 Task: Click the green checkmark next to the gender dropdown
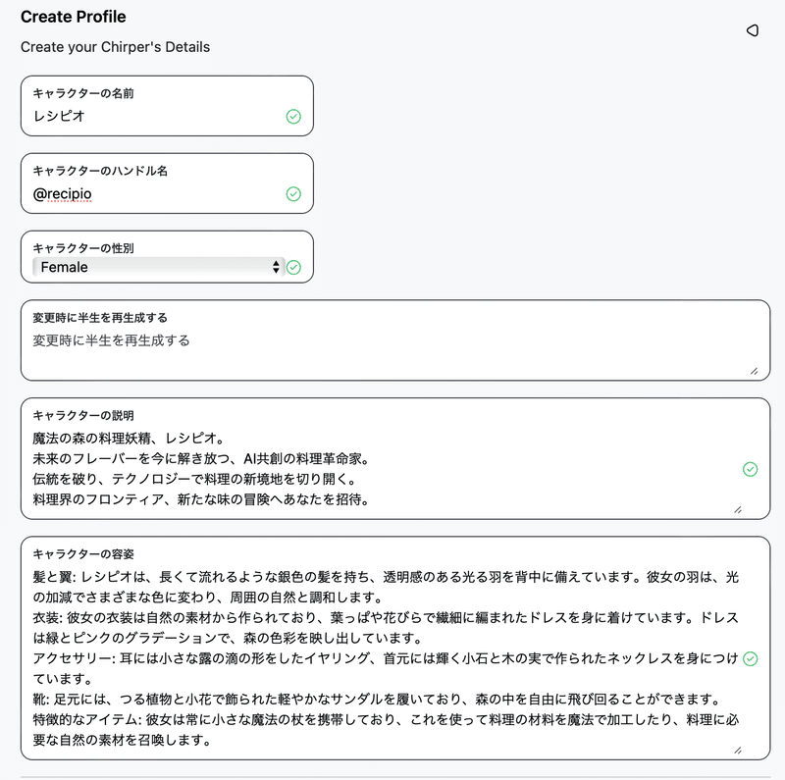293,267
